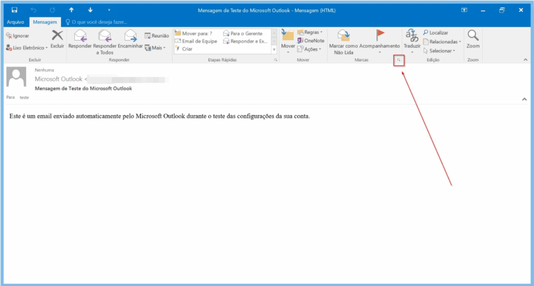
Task: Click the Acompanhamento flag icon
Action: point(380,35)
